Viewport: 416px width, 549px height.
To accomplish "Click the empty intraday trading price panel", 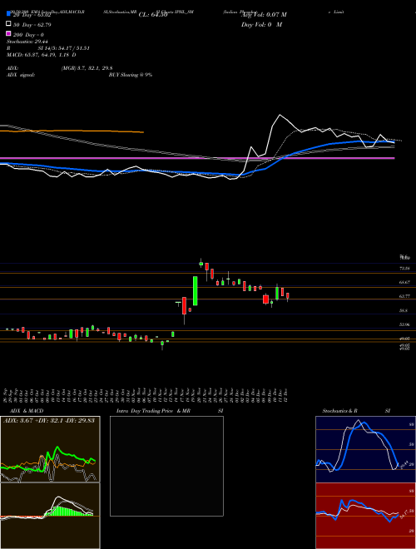I will point(166,466).
